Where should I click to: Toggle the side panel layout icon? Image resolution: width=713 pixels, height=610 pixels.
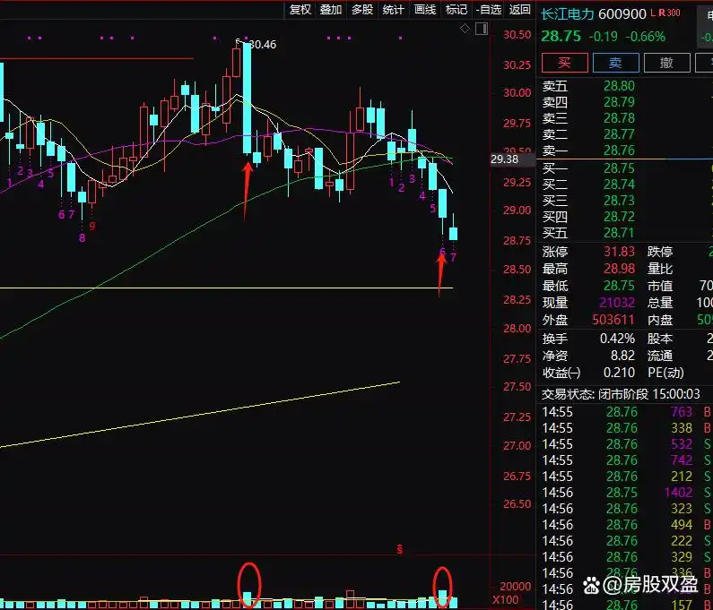point(480,29)
